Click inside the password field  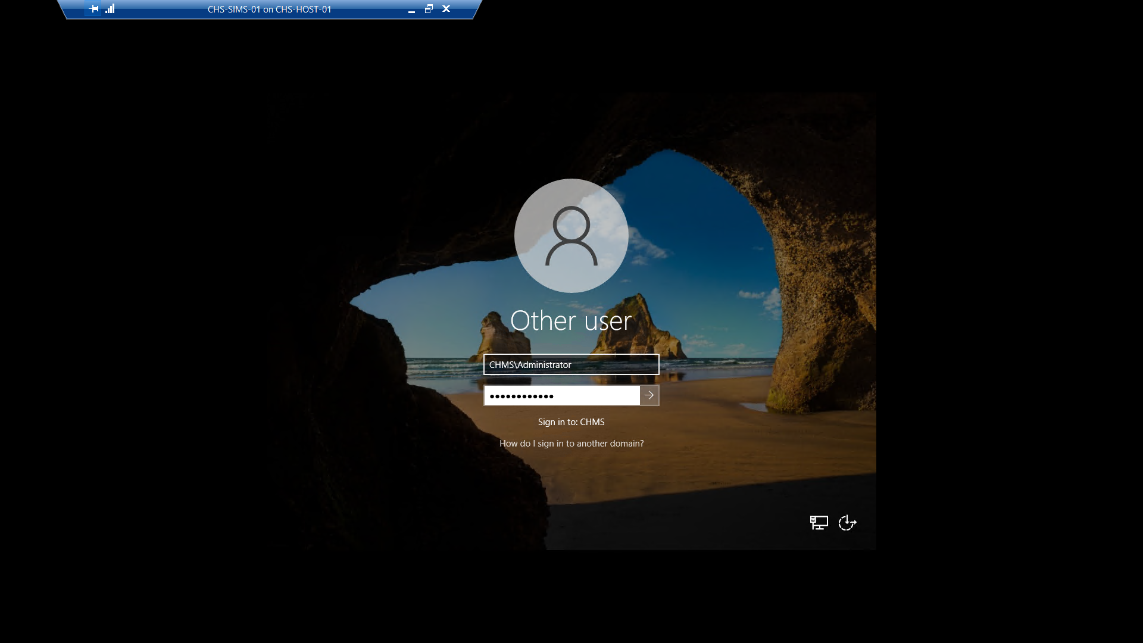[561, 395]
